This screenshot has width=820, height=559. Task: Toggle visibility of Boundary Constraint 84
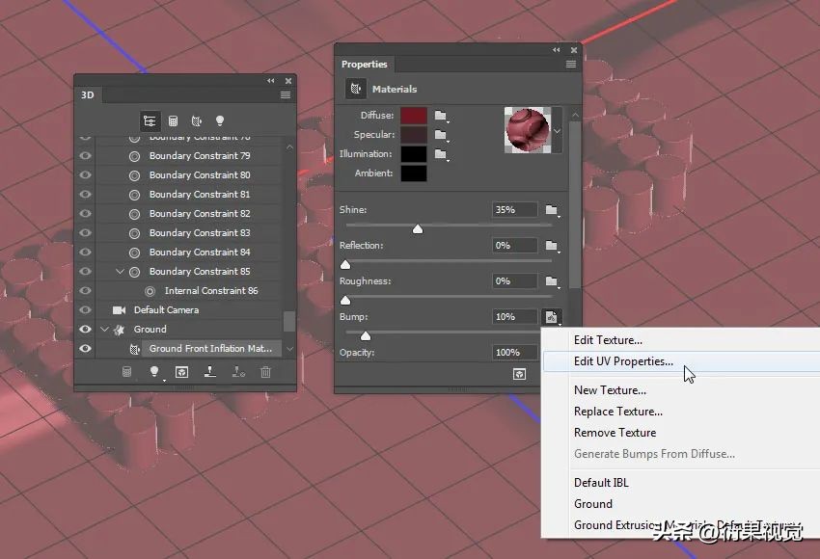85,253
